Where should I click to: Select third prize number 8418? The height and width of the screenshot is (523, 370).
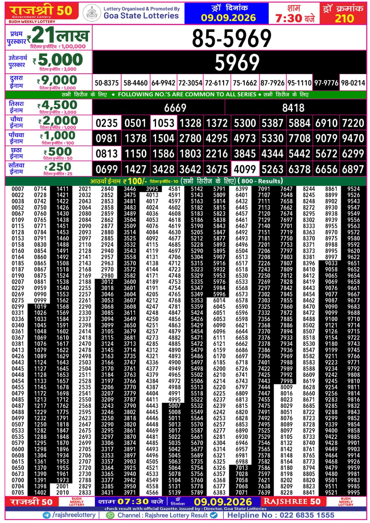(x=293, y=108)
